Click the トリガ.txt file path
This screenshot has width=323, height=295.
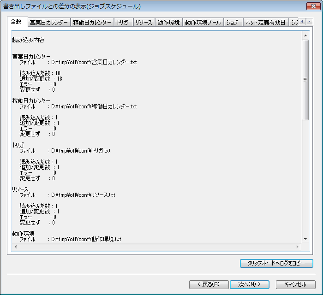pyautogui.click(x=81, y=151)
